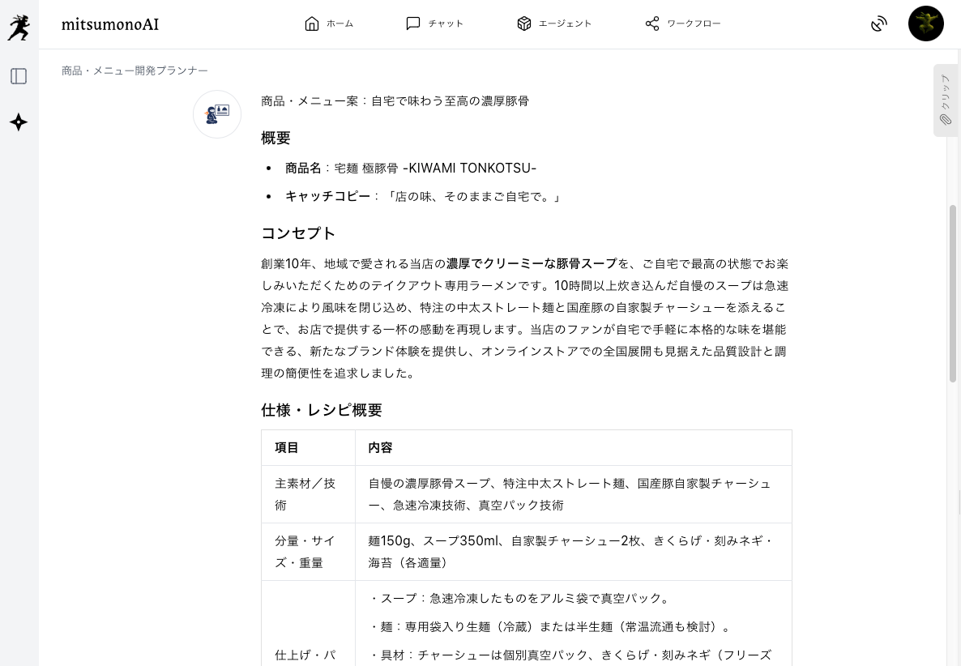The image size is (961, 666).
Task: Open the 商品・メニュー開発プランナー breadcrumb
Action: (x=135, y=70)
